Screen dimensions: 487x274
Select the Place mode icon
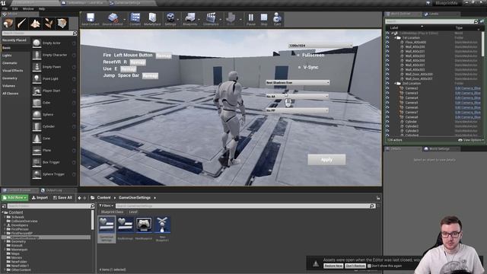click(x=8, y=24)
